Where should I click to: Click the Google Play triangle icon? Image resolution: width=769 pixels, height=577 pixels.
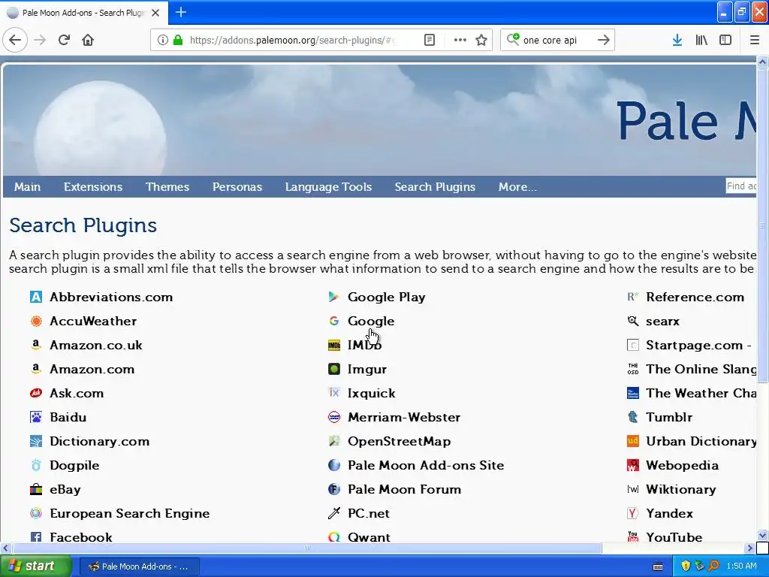pos(334,297)
